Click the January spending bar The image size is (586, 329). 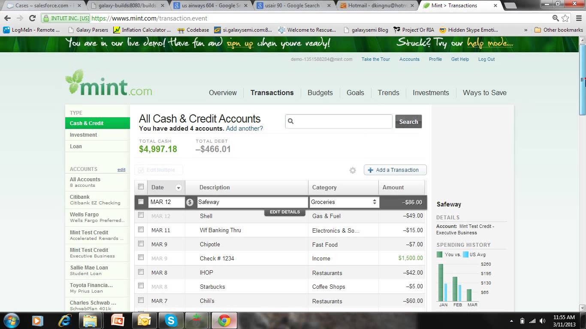click(x=441, y=282)
